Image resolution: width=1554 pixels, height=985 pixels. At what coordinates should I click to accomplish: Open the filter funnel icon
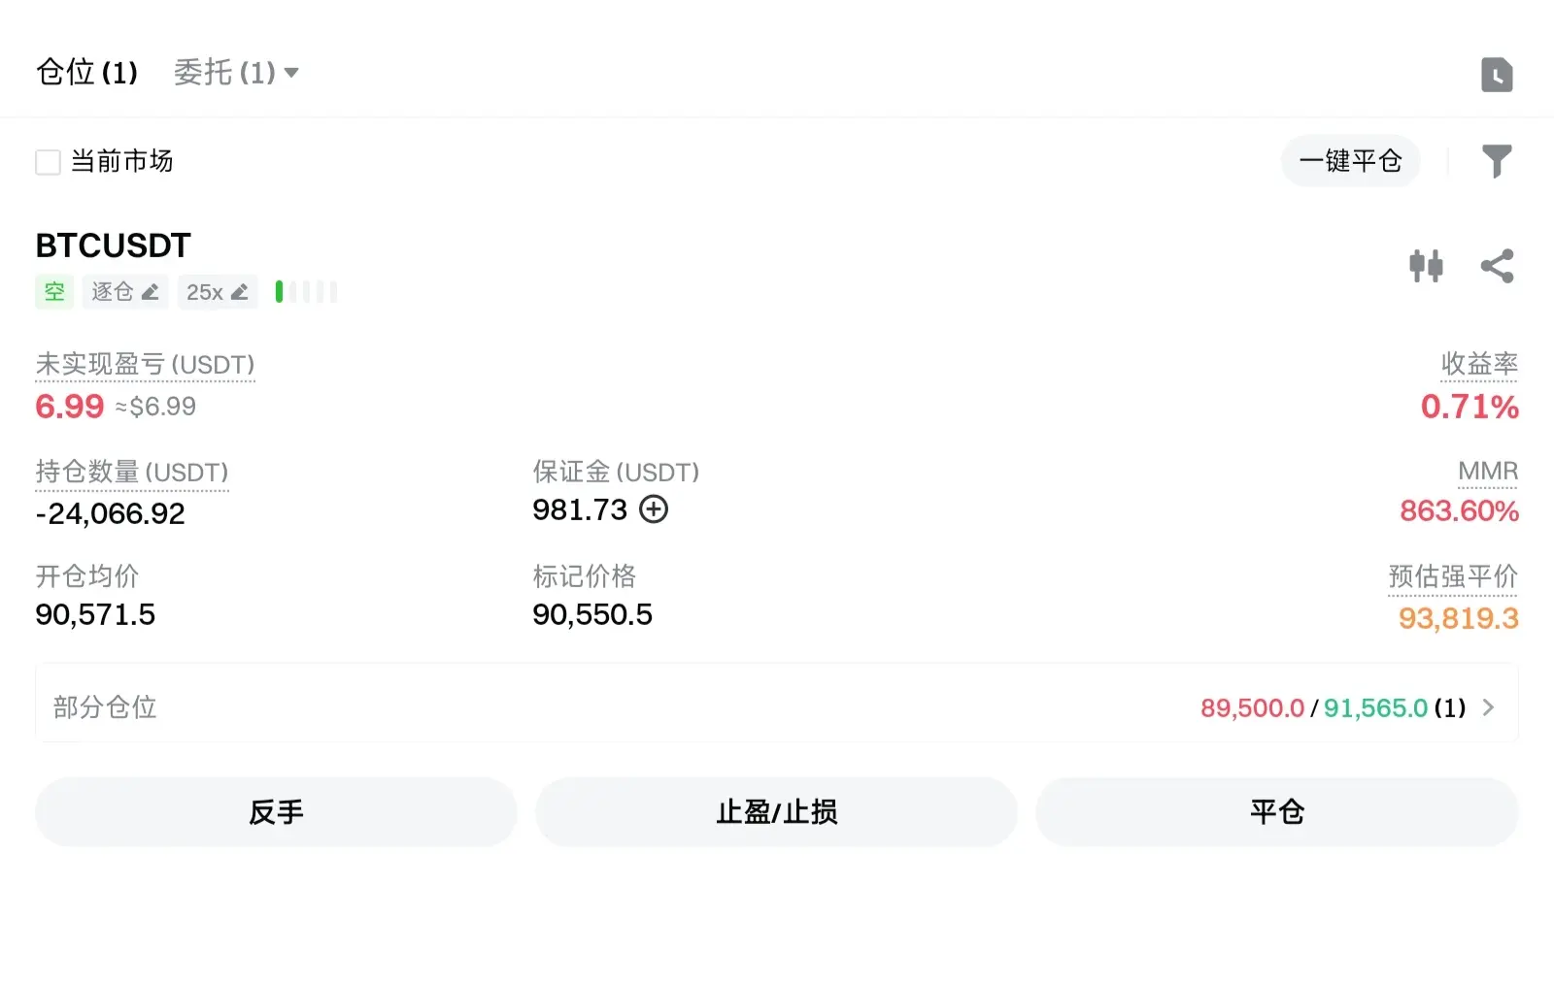(x=1497, y=161)
